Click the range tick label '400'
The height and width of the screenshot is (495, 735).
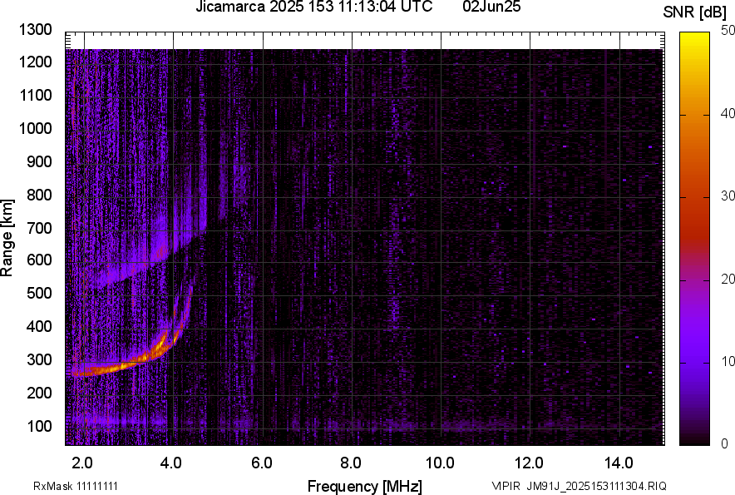coord(39,326)
